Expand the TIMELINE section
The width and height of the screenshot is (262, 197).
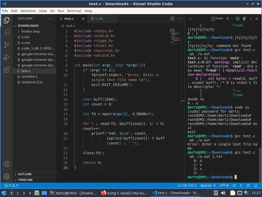[x=35, y=180]
